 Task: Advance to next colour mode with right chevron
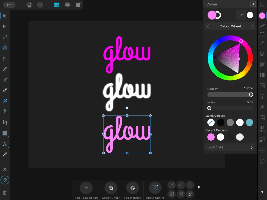point(252,26)
